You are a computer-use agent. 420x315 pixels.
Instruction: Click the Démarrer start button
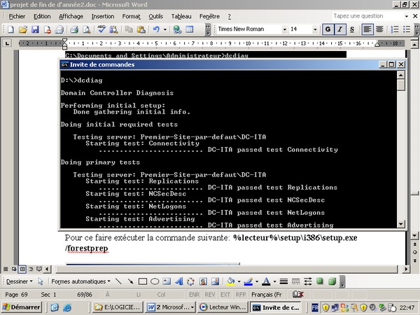(x=22, y=307)
